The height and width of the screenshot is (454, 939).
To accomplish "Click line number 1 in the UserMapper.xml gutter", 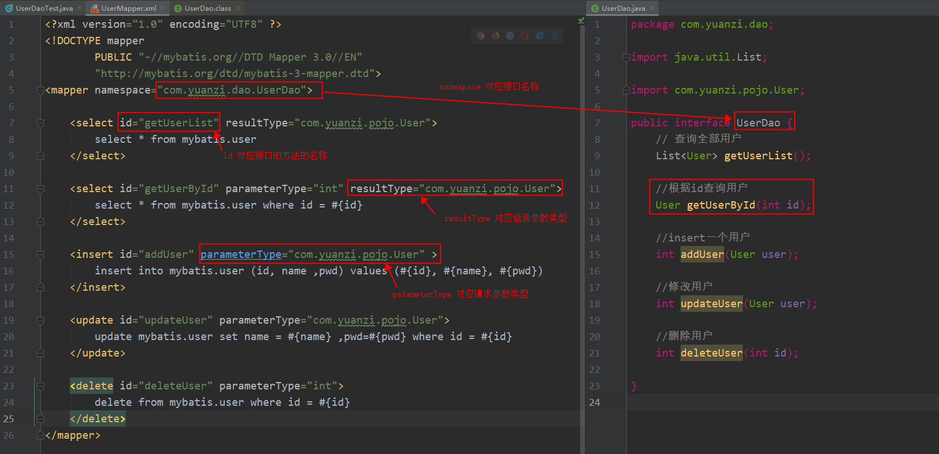I will point(11,24).
